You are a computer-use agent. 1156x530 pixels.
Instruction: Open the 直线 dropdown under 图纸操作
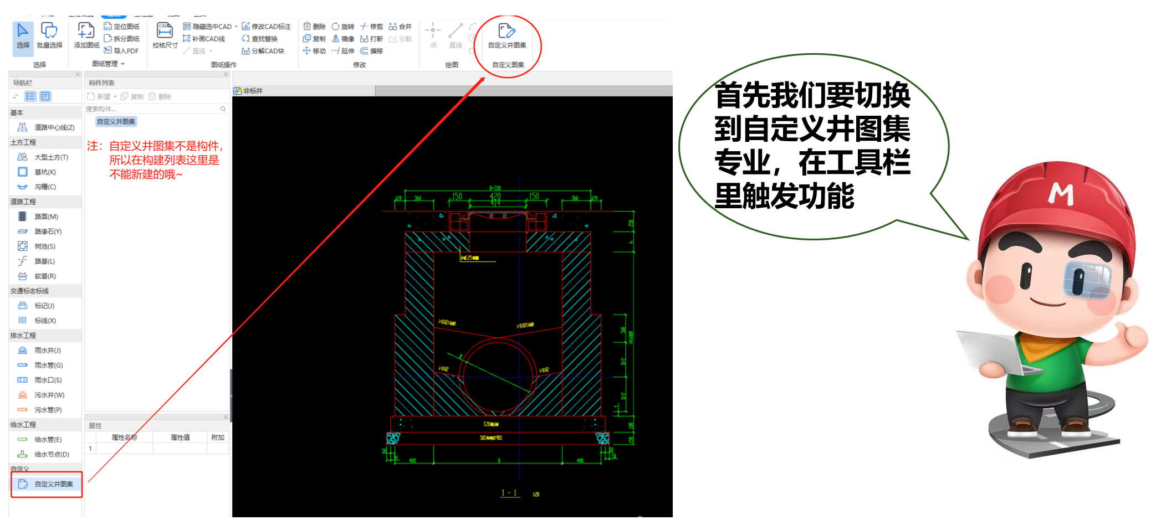click(x=211, y=51)
